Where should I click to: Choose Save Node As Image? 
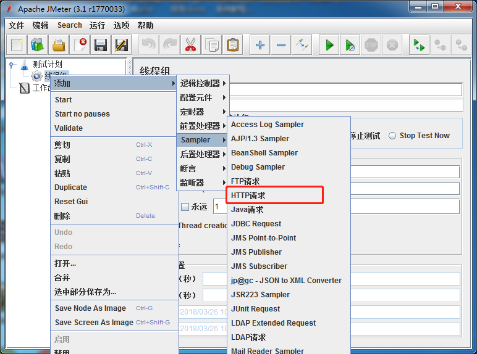[x=114, y=308]
